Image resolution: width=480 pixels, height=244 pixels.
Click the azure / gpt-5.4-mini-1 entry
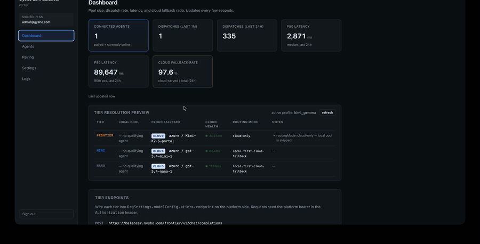[173, 153]
